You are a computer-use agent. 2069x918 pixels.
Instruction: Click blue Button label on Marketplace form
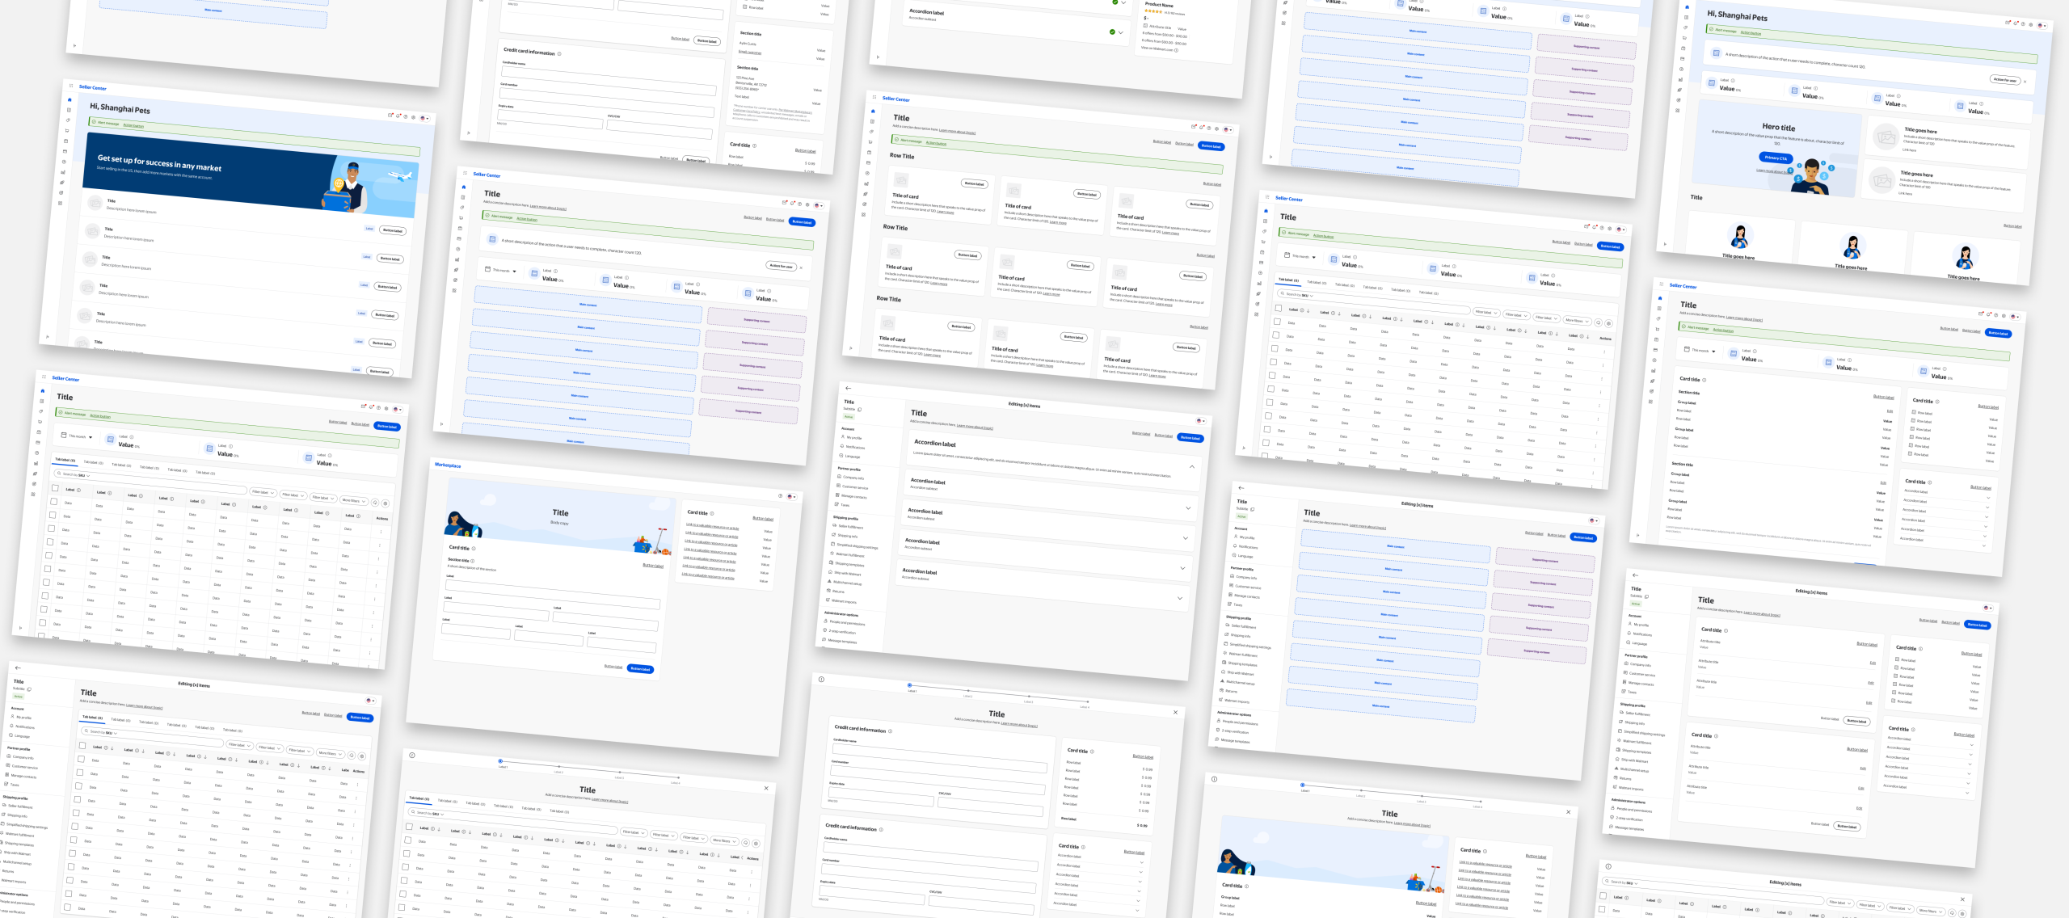(640, 669)
